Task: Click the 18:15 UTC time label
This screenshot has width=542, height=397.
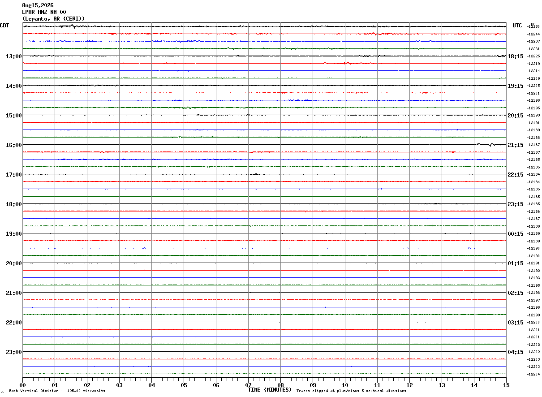Action: coord(516,56)
